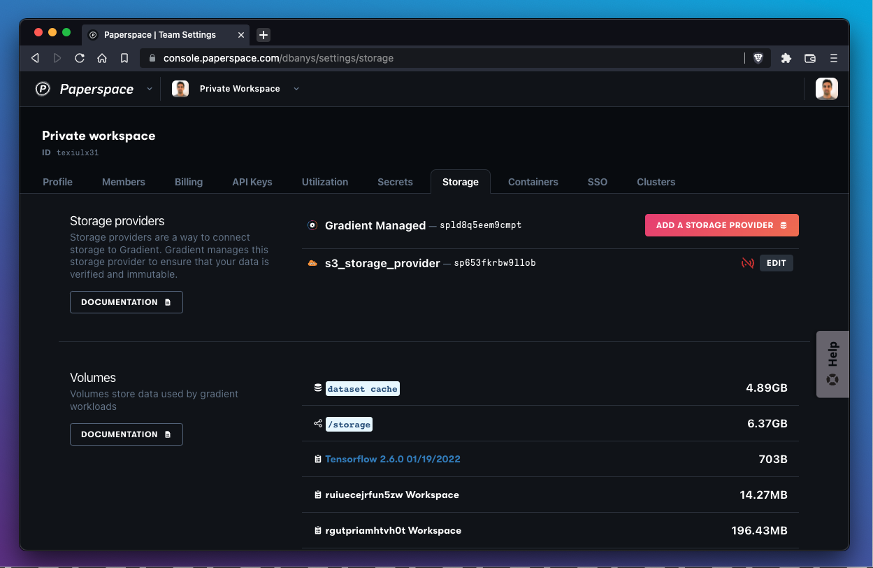
Task: Open the Billing tab
Action: 189,182
